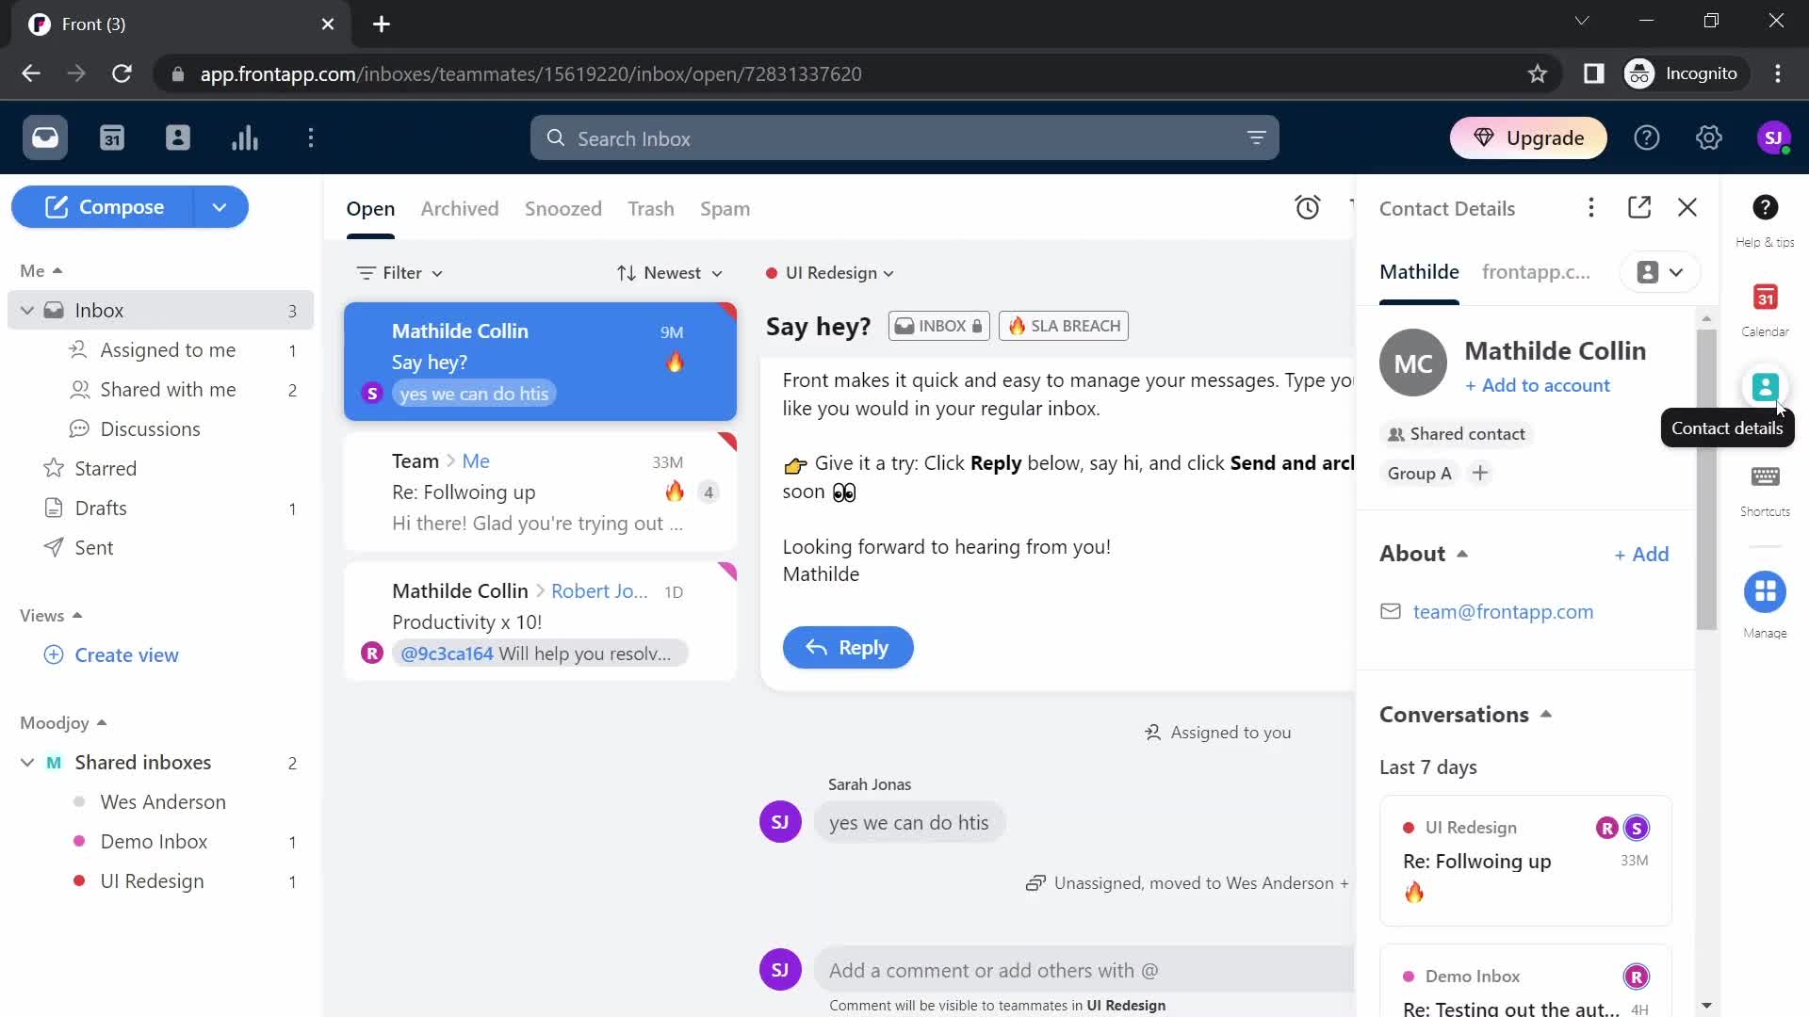Image resolution: width=1809 pixels, height=1017 pixels.
Task: Open the Productivity x 10! conversation
Action: click(x=540, y=621)
